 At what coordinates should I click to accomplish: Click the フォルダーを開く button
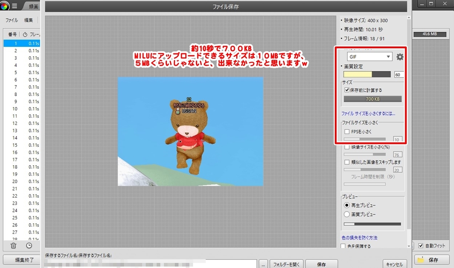tap(286, 264)
